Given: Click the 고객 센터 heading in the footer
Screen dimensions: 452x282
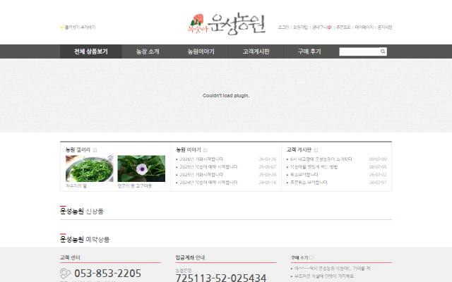Looking at the screenshot, I should pos(70,257).
